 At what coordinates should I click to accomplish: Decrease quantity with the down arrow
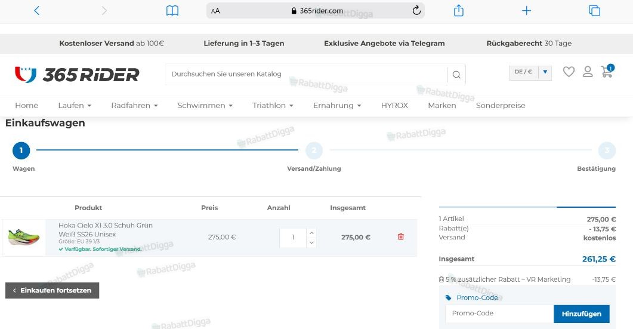pos(311,242)
